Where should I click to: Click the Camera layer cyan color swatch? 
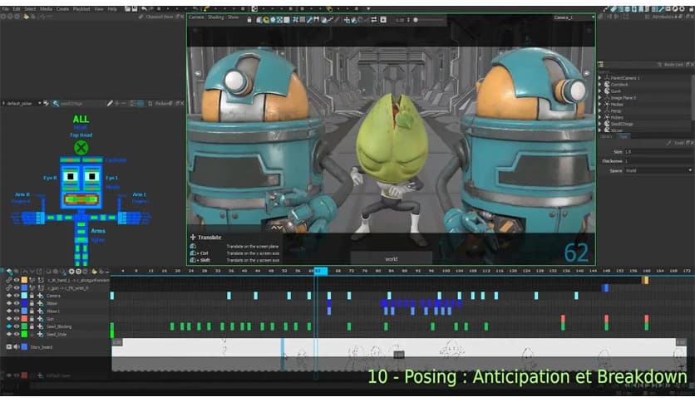[x=24, y=296]
